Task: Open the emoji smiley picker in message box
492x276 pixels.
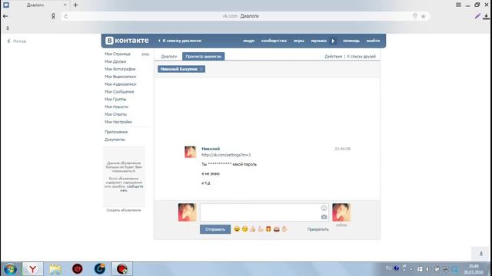Action: [324, 208]
